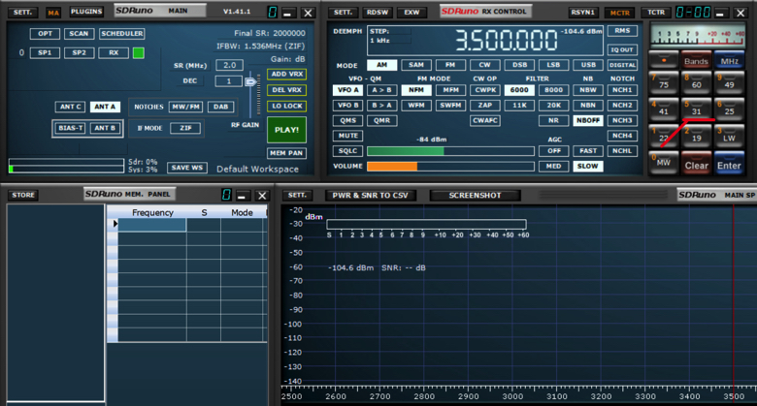Click the Enter key on the keypad

(729, 163)
